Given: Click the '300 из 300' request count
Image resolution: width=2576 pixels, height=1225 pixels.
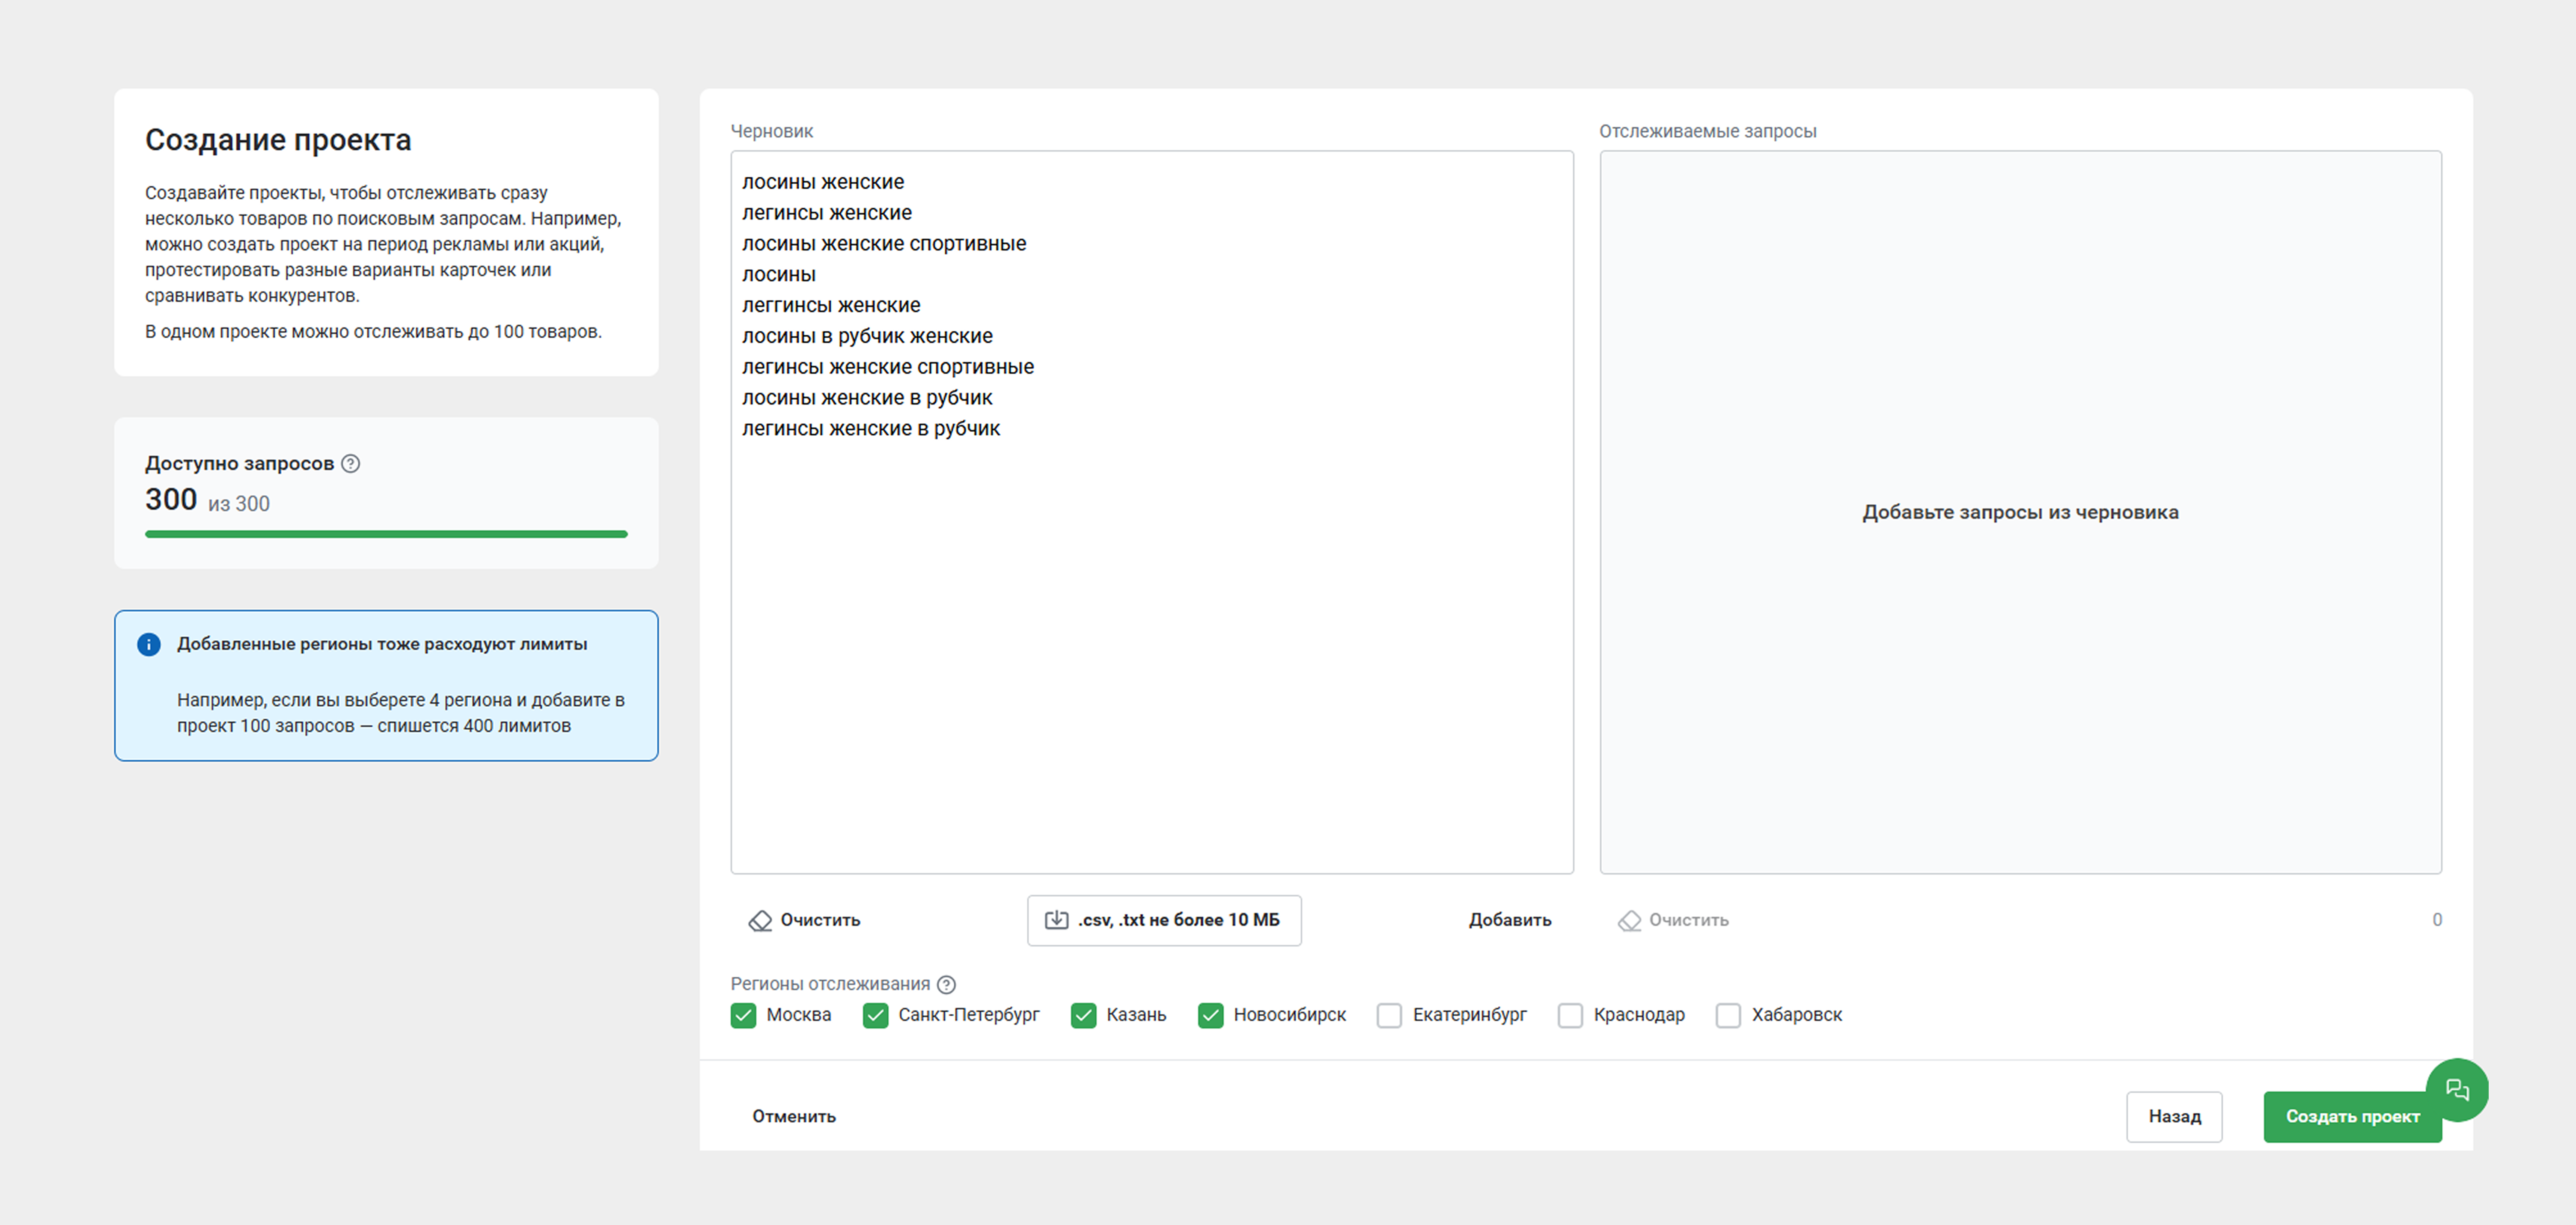Looking at the screenshot, I should click(x=207, y=499).
